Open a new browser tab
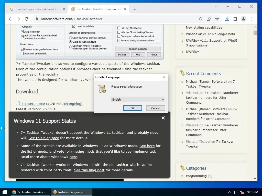262x196 pixels. [x=135, y=9]
